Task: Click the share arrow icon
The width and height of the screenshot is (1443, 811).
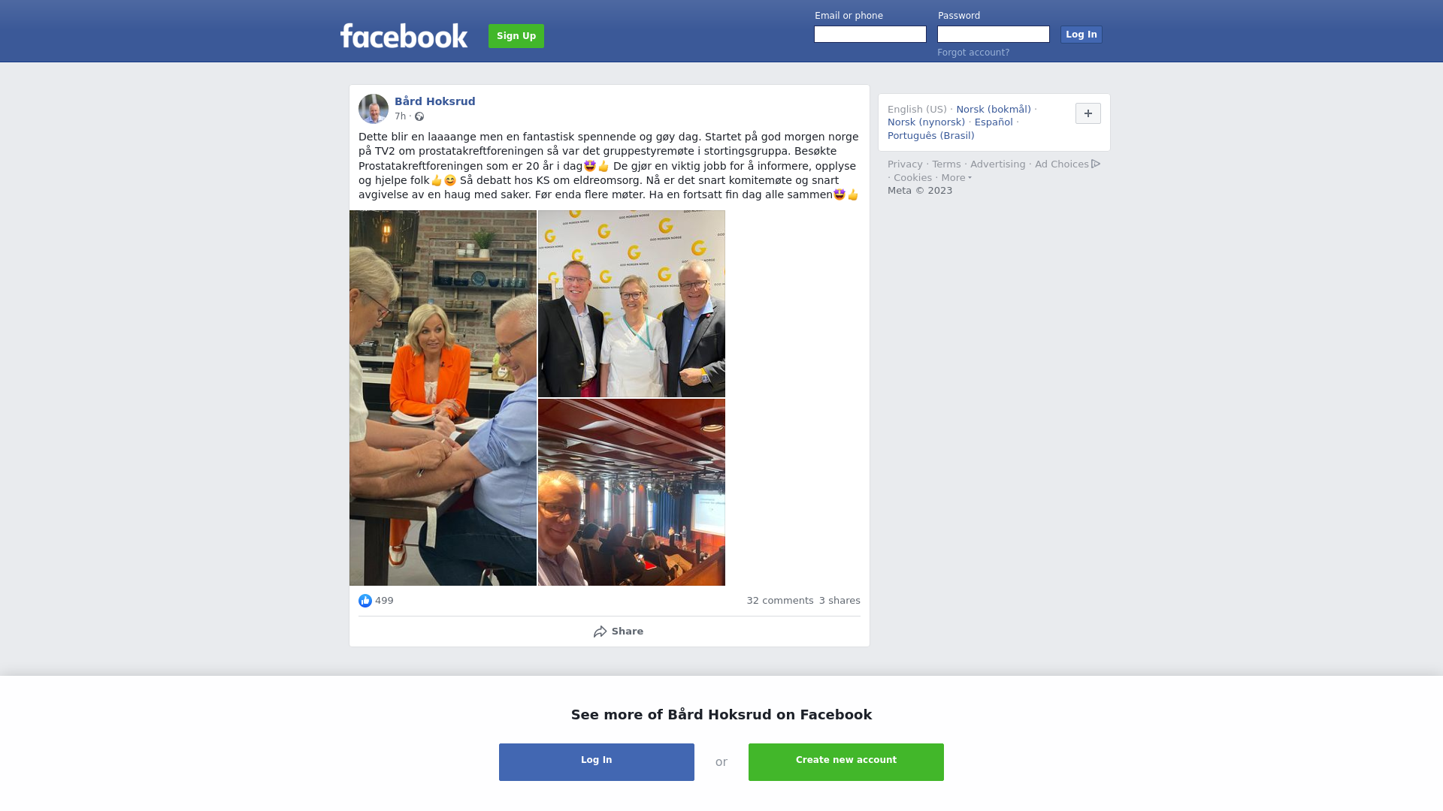Action: click(x=600, y=632)
